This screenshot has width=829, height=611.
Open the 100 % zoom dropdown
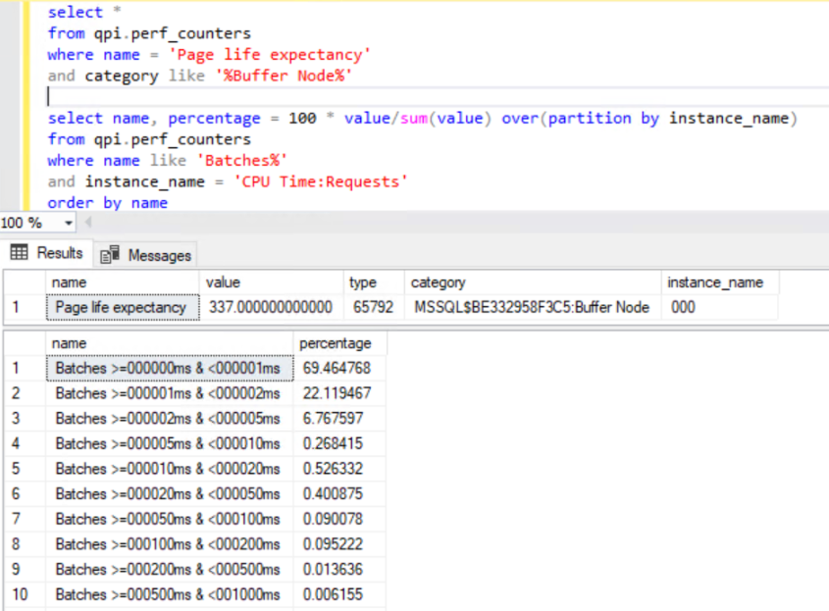tap(68, 223)
